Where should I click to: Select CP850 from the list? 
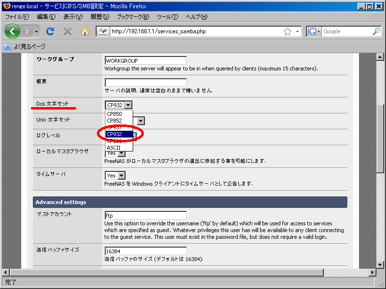click(x=119, y=114)
